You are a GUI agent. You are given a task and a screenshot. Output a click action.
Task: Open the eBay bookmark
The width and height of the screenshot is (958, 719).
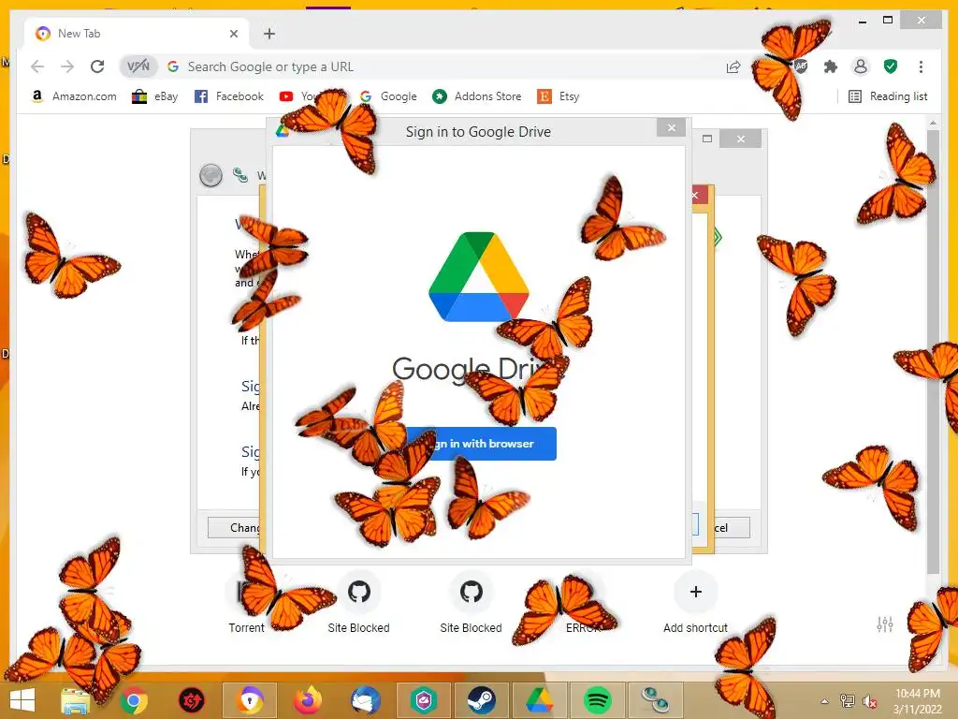tap(155, 96)
